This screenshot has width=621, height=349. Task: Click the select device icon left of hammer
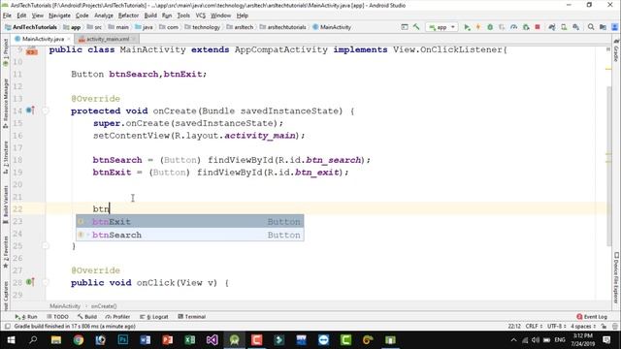click(405, 27)
